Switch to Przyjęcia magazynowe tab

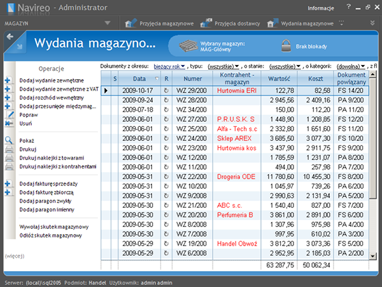159,23
